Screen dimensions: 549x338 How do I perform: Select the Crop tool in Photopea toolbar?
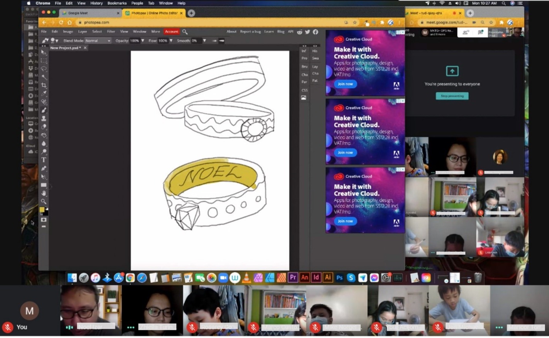tap(44, 85)
